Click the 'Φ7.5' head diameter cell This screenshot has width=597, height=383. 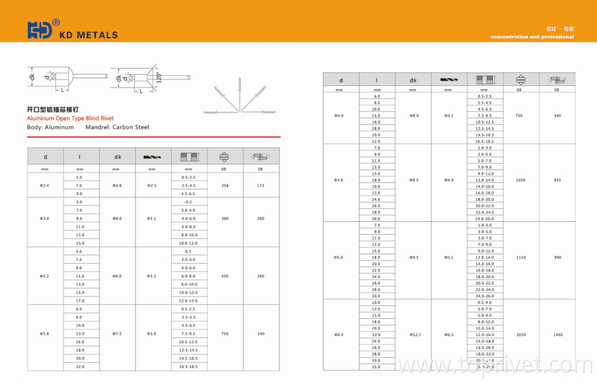click(x=117, y=334)
